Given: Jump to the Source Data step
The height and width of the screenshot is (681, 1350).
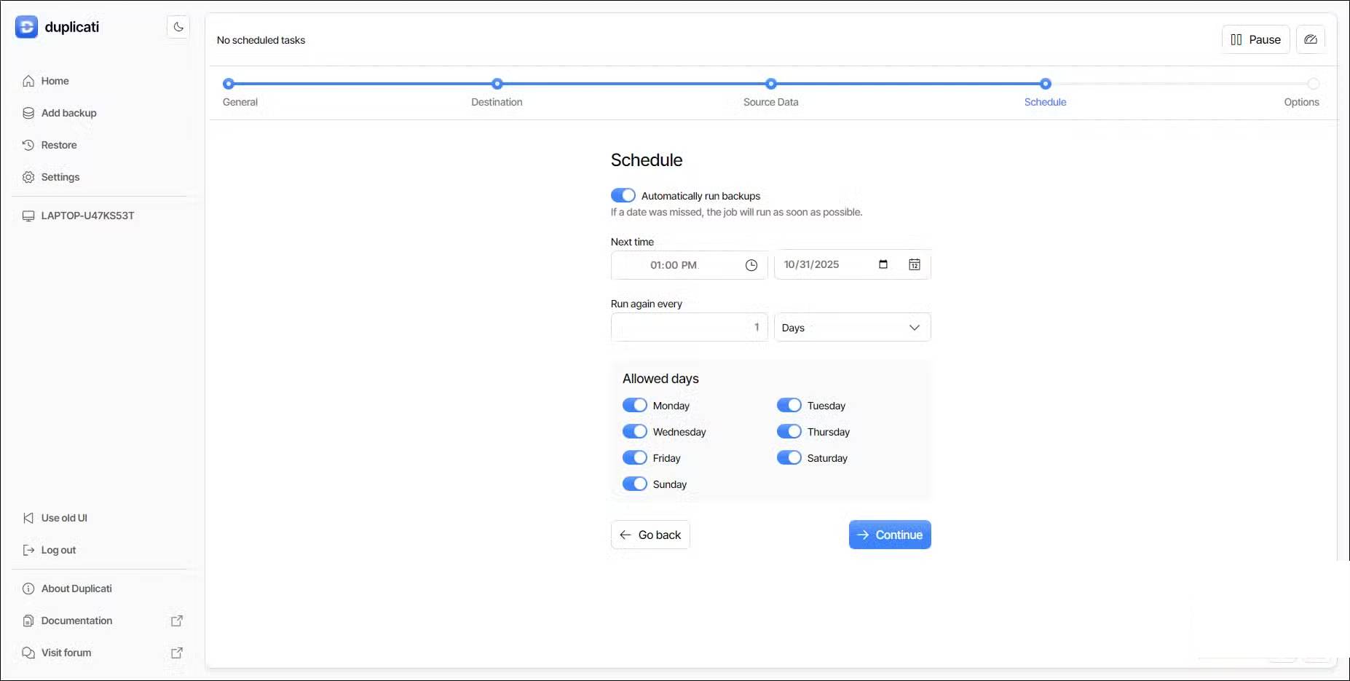Looking at the screenshot, I should pyautogui.click(x=770, y=84).
